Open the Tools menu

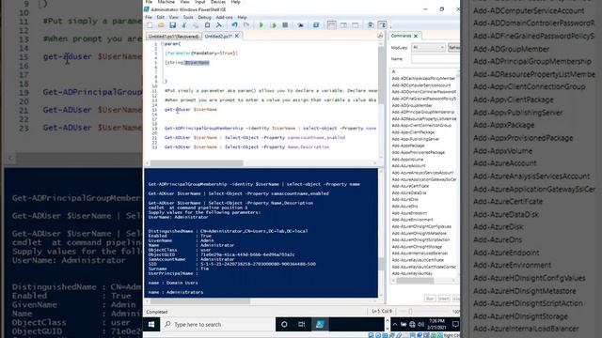(188, 17)
